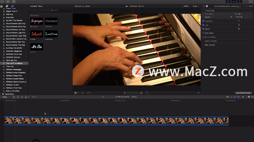Click the Index button
Screen dimensions: 254x142
click(x=5, y=97)
